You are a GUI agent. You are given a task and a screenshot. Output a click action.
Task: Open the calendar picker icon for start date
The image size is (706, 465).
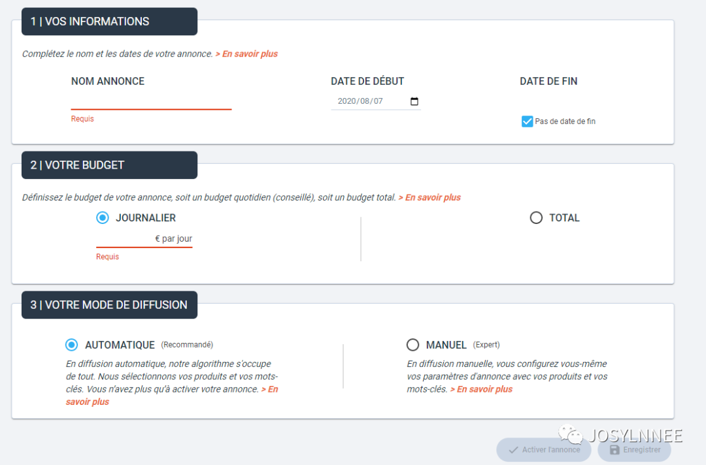tap(414, 102)
